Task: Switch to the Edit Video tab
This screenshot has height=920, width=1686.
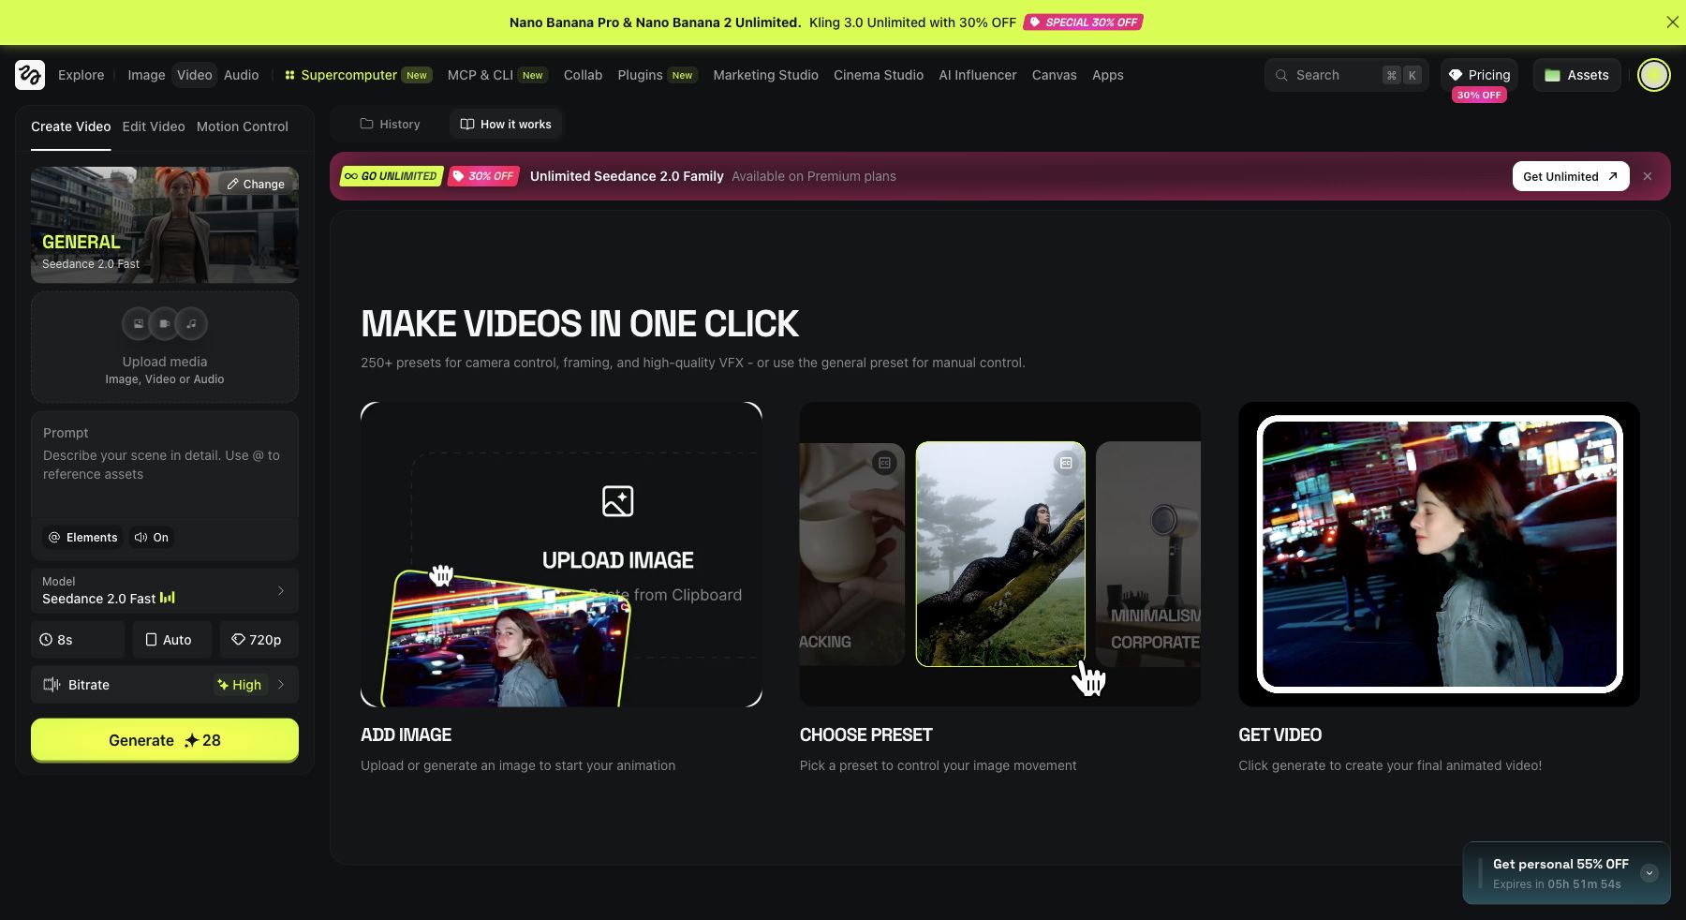Action: point(154,126)
